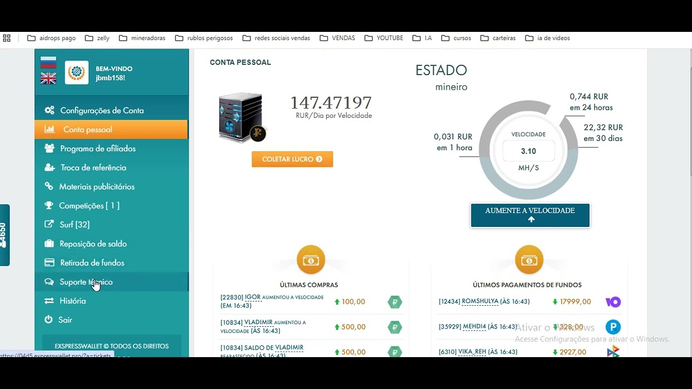Image resolution: width=692 pixels, height=389 pixels.
Task: Open the carteiras bookmark folder
Action: (498, 38)
